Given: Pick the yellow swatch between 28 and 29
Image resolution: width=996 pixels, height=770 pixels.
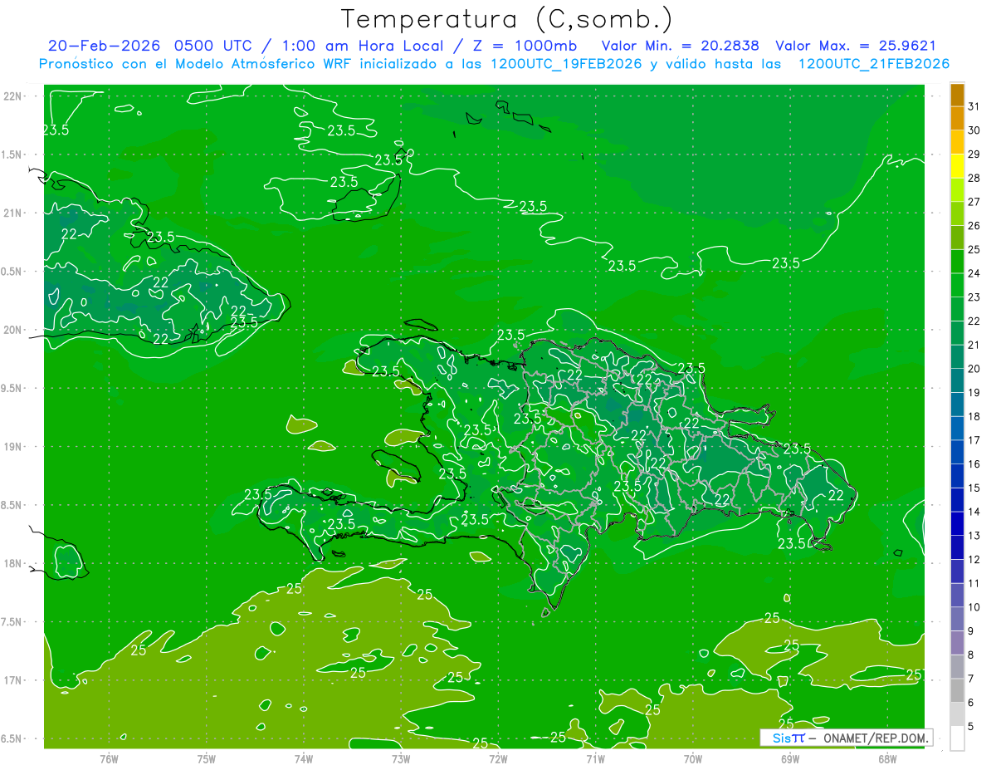Looking at the screenshot, I should [x=957, y=166].
